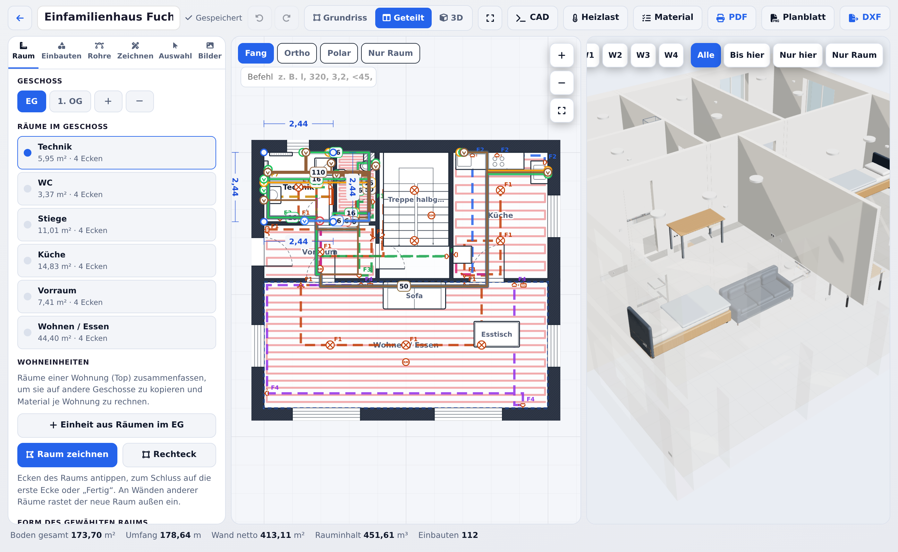Open the Heizlast calculation

595,18
